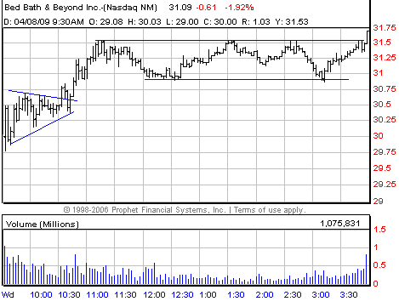
Task: Click the 0.5 volume axis label
Action: click(x=379, y=265)
